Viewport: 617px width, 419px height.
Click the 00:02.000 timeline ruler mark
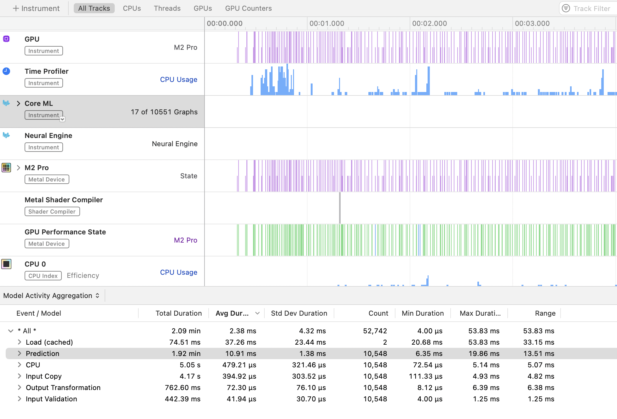point(429,24)
